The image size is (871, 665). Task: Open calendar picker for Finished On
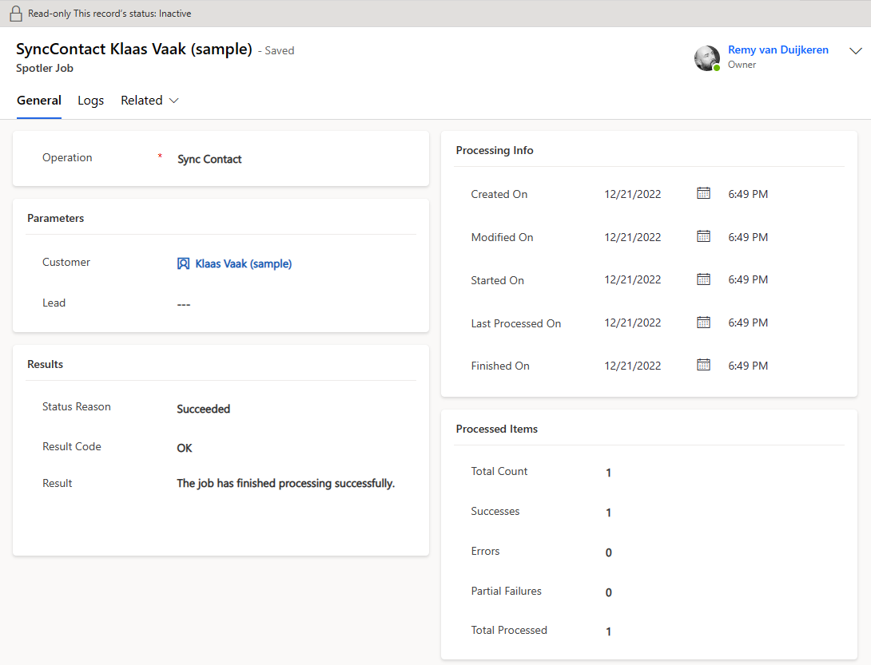[703, 365]
